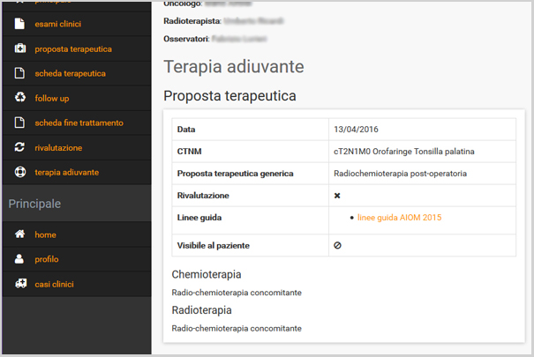The height and width of the screenshot is (357, 534).
Task: Click the recycle icon beside follow up
Action: 19,98
